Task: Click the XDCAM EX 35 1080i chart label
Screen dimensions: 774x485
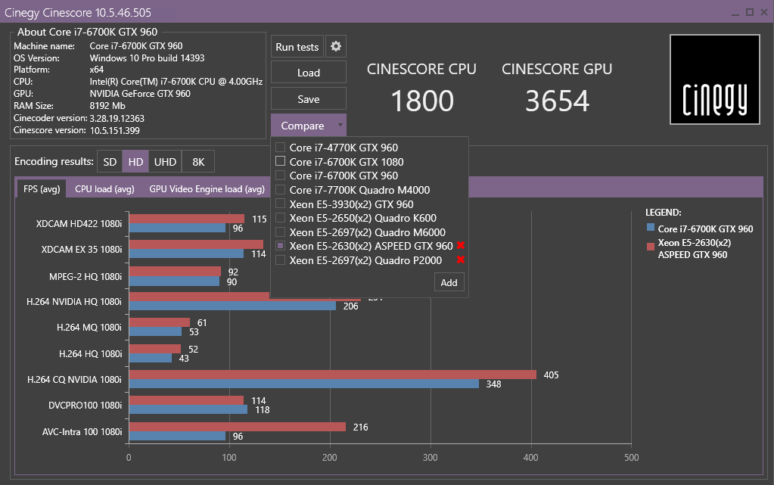Action: 82,250
